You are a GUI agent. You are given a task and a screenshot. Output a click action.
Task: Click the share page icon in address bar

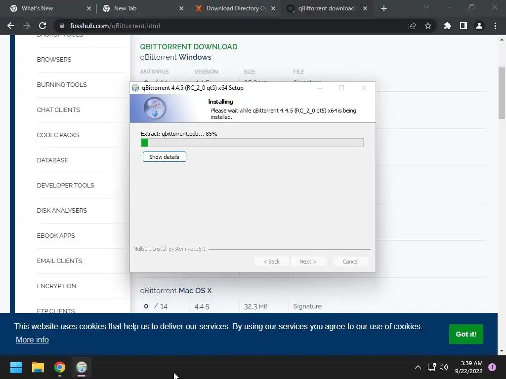pyautogui.click(x=412, y=26)
